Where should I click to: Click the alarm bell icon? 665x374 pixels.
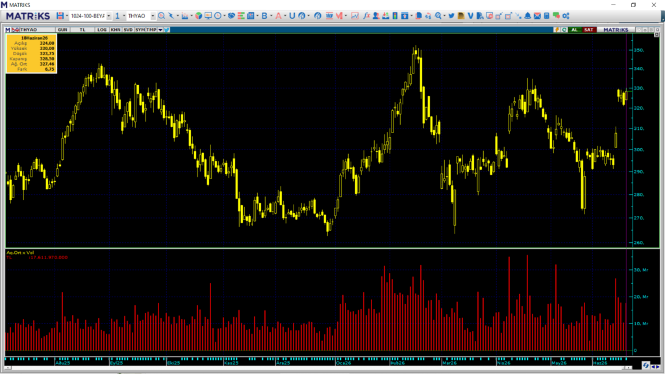tap(527, 16)
